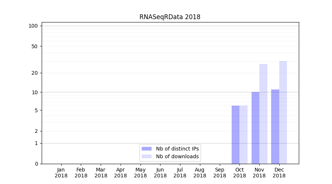
Task: Click the 10 y-axis tick label
Action: (35, 92)
